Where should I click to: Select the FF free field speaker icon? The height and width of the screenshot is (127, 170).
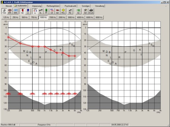[x=46, y=11]
